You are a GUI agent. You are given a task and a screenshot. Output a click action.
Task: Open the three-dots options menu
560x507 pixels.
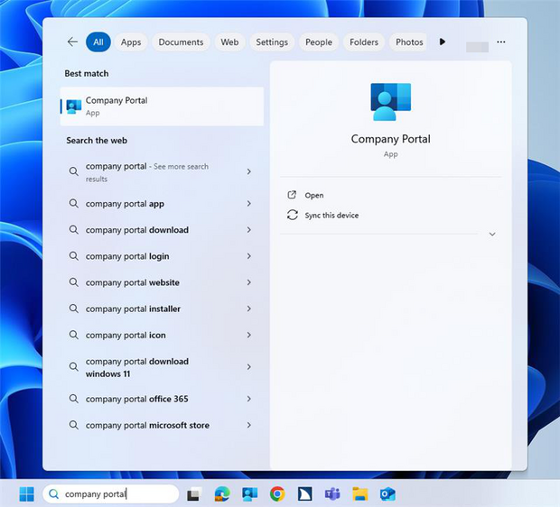coord(500,42)
